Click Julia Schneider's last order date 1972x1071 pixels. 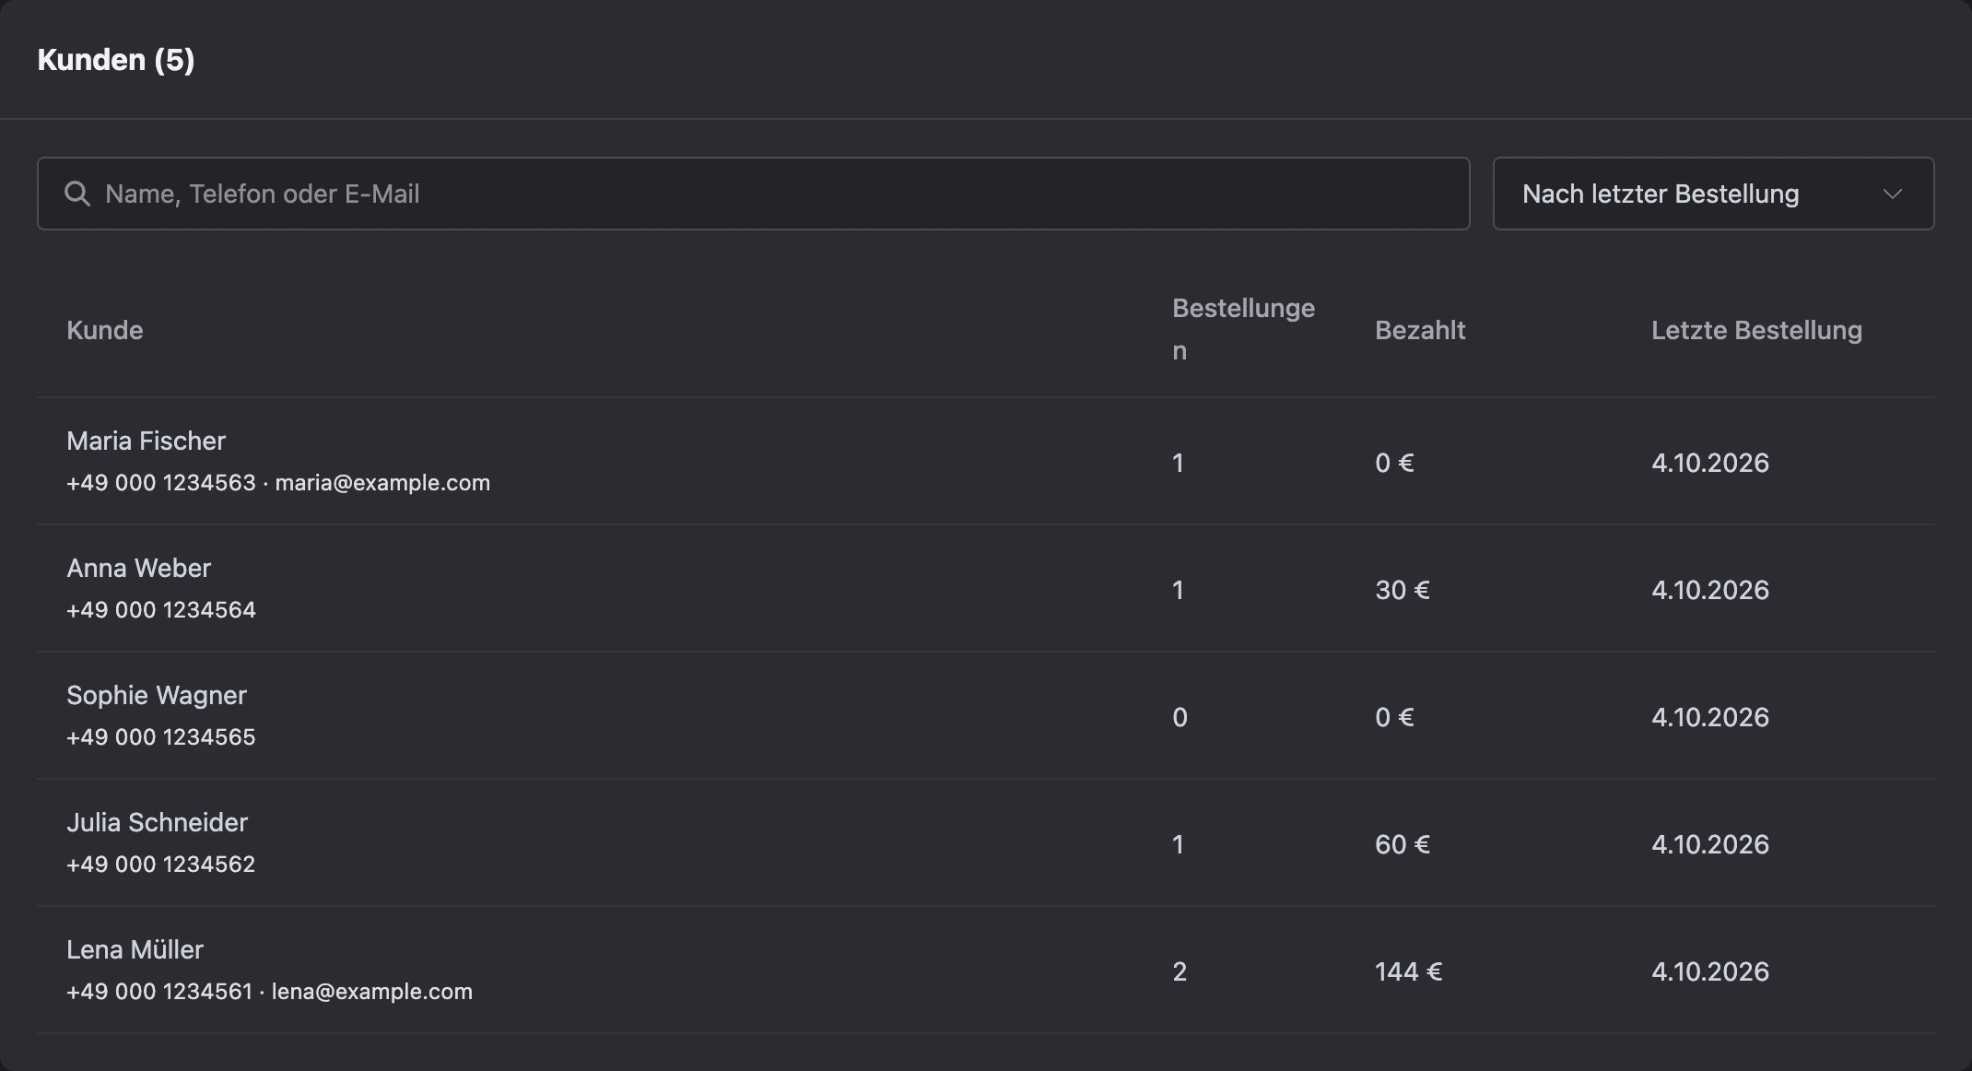1709,844
